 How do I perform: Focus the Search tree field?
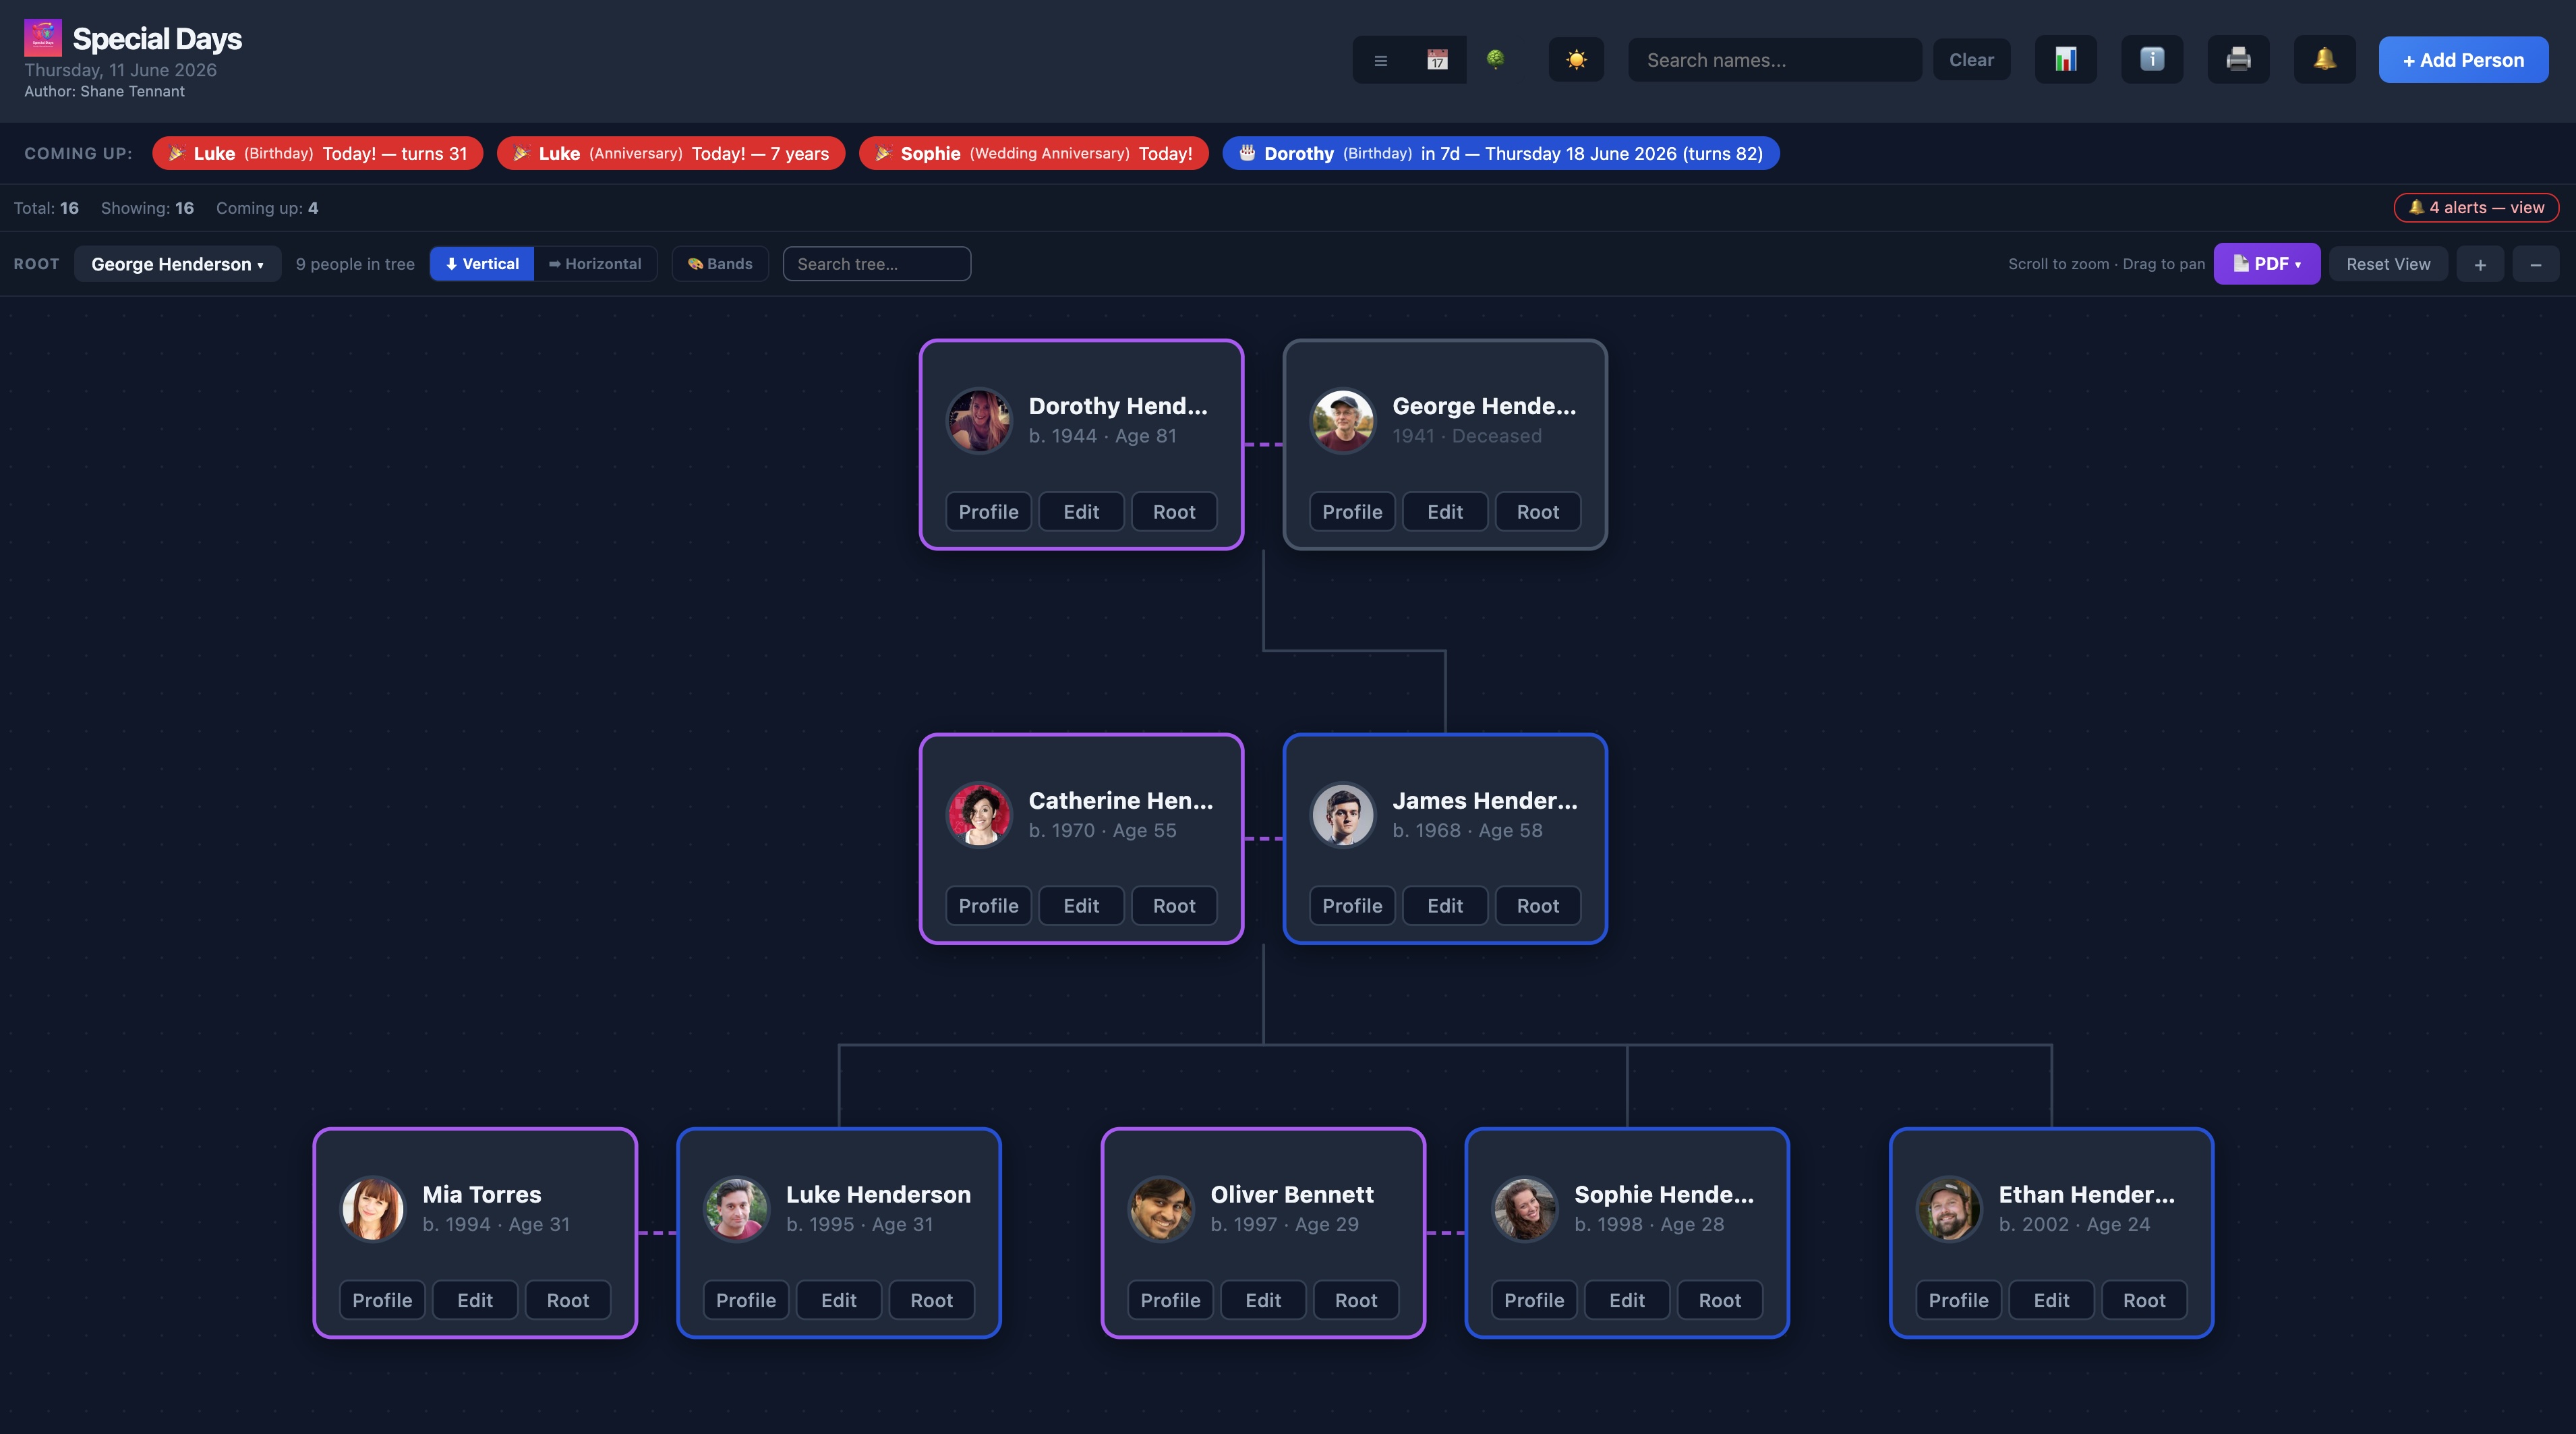tap(877, 264)
